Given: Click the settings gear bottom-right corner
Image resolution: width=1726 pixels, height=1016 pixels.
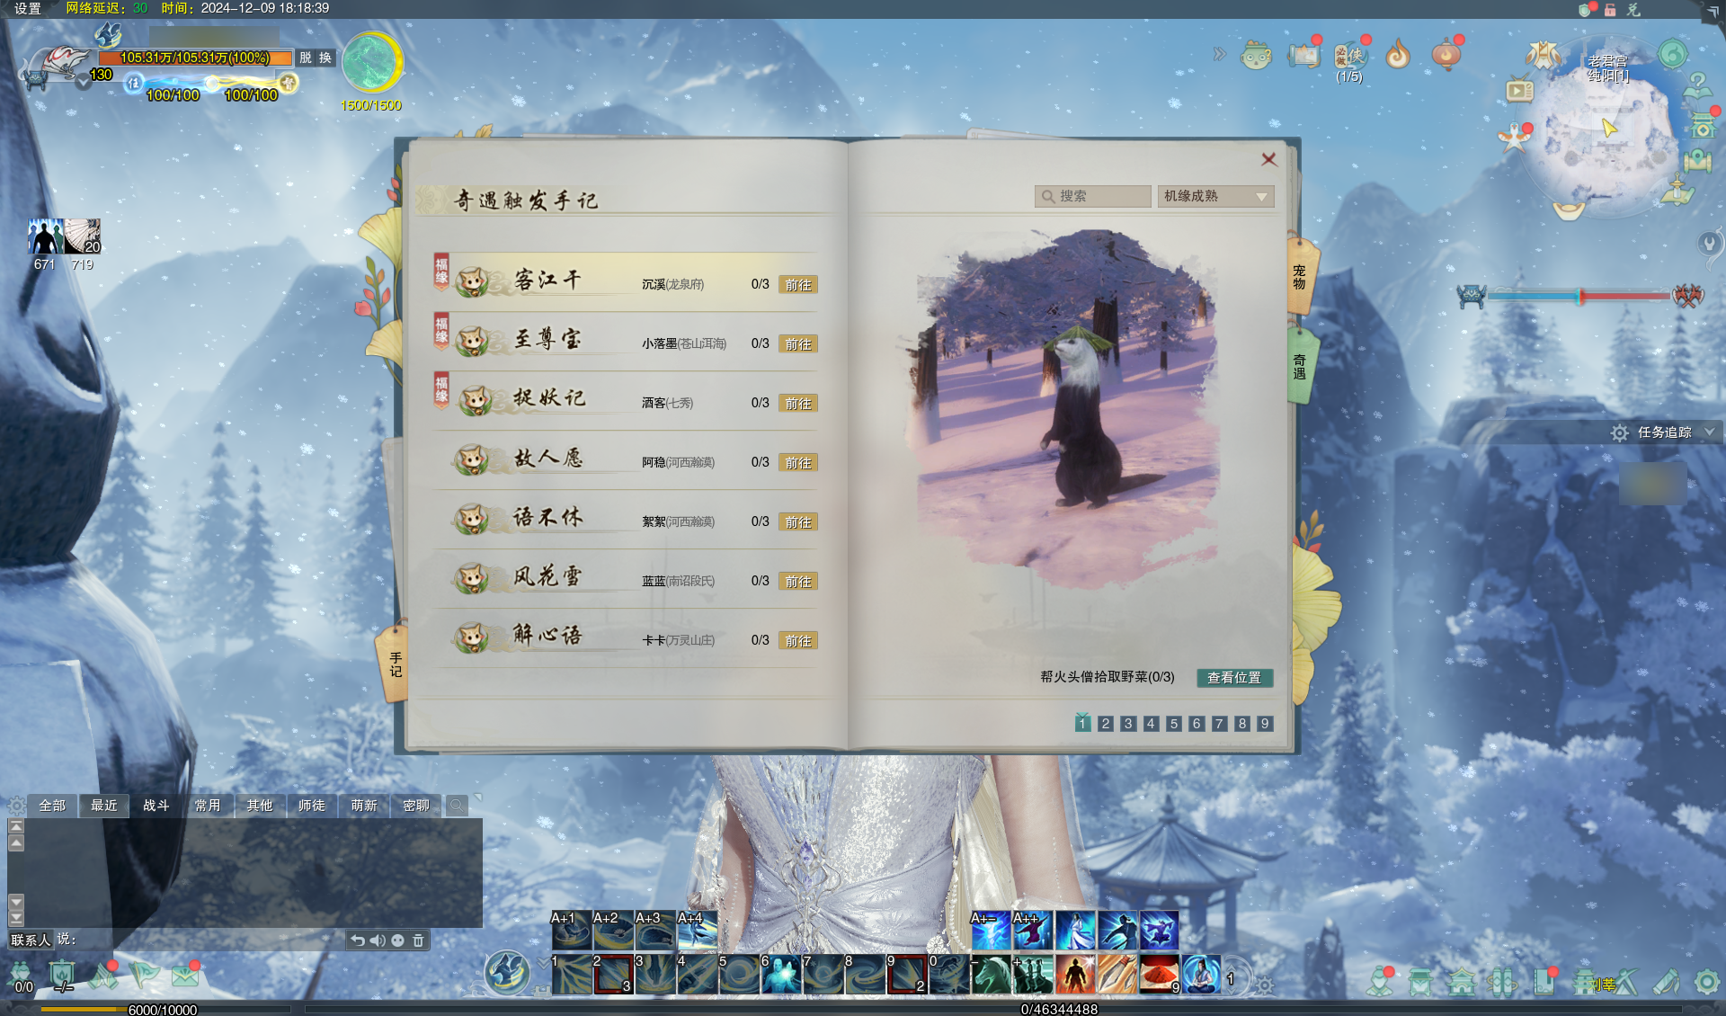Looking at the screenshot, I should click(x=1706, y=982).
